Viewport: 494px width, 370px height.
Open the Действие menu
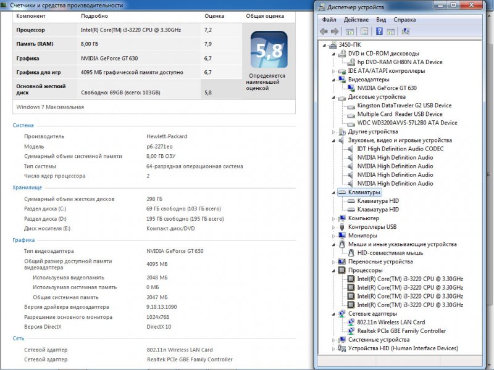tap(356, 20)
